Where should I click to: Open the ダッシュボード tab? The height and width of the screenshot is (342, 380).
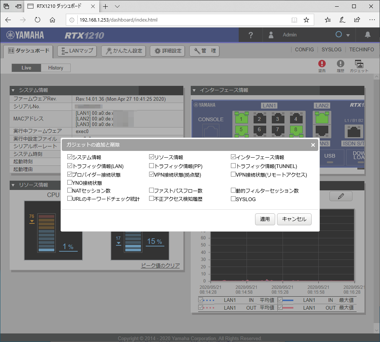tap(29, 51)
